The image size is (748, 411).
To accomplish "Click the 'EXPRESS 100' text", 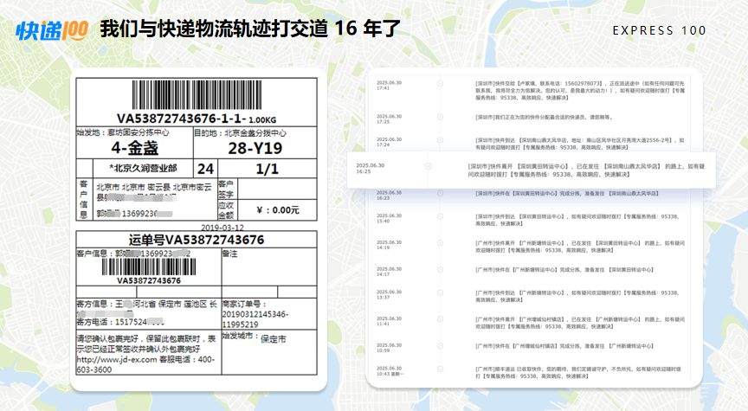I will 660,30.
